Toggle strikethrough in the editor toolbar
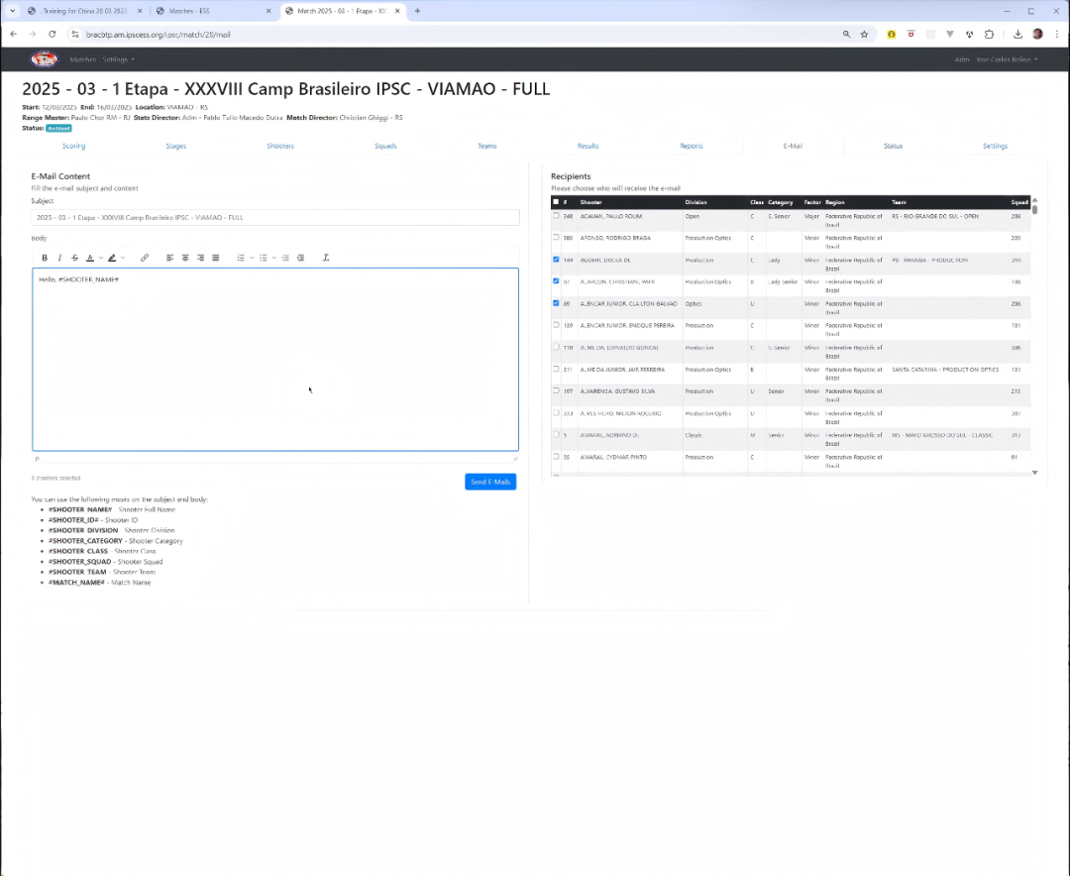This screenshot has width=1070, height=876. coord(74,258)
